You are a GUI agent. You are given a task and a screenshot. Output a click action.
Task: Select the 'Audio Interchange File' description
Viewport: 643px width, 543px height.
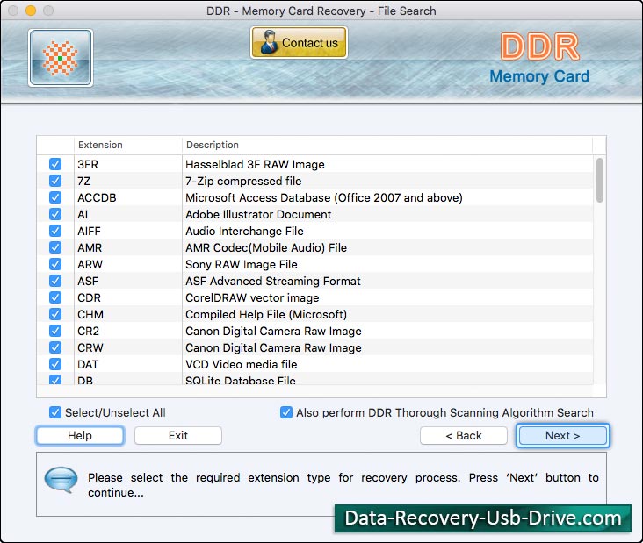244,231
